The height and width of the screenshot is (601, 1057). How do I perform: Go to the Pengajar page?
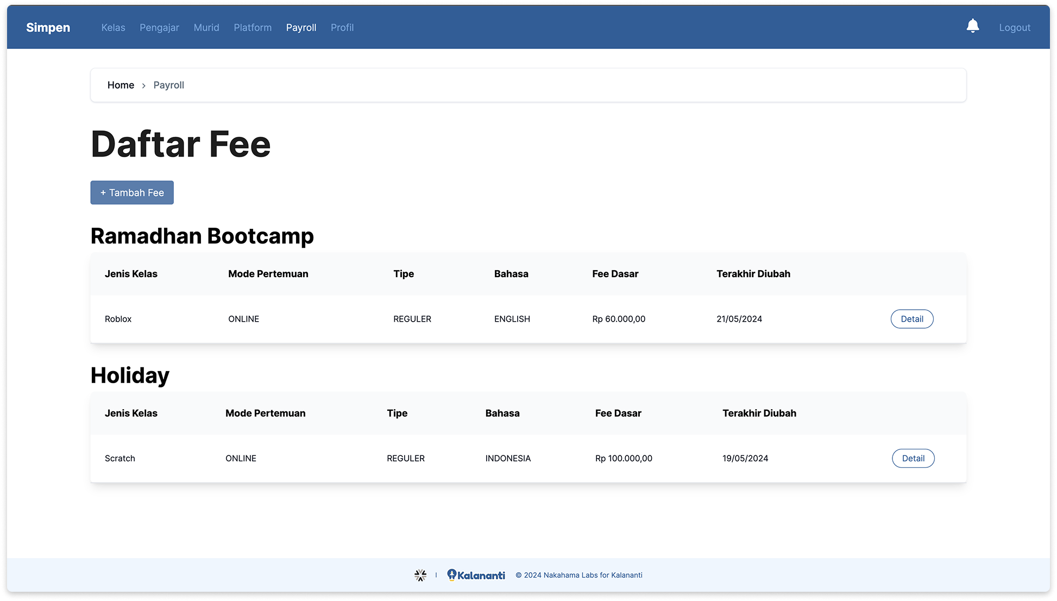point(159,28)
